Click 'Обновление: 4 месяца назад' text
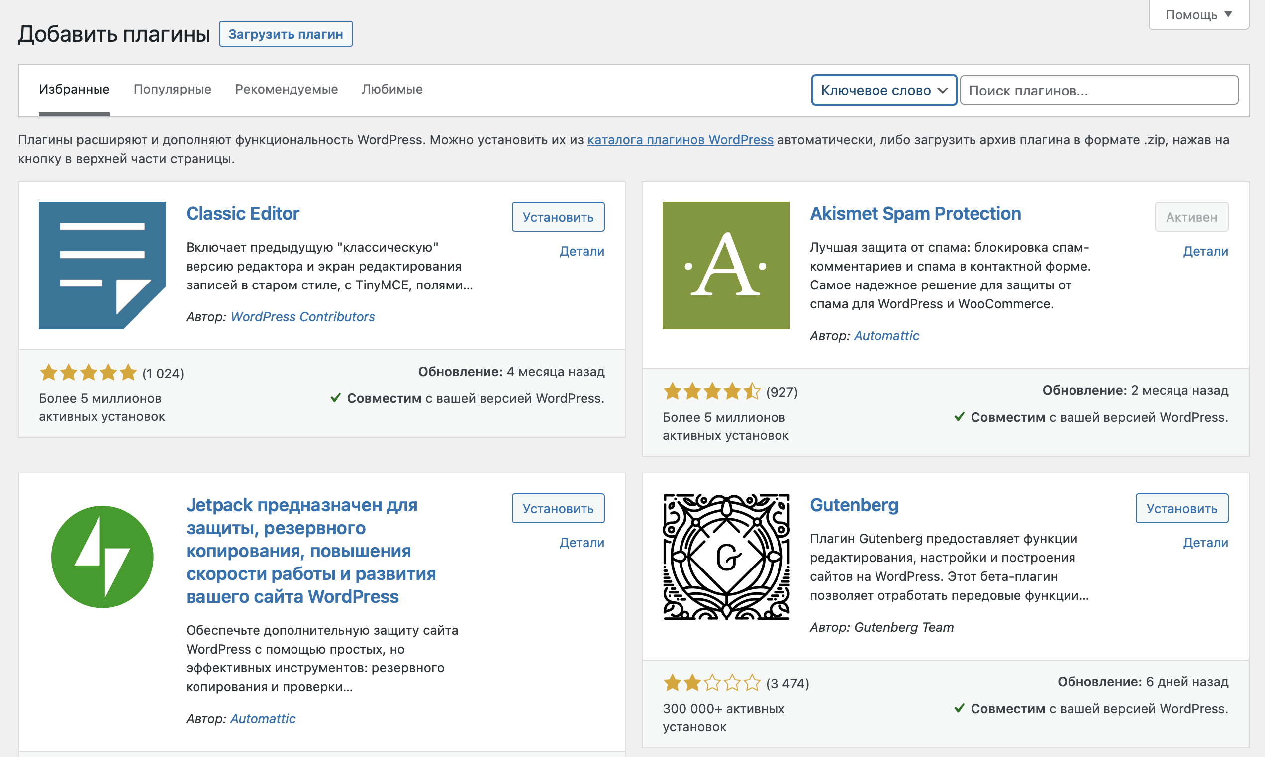Image resolution: width=1265 pixels, height=757 pixels. [x=511, y=372]
